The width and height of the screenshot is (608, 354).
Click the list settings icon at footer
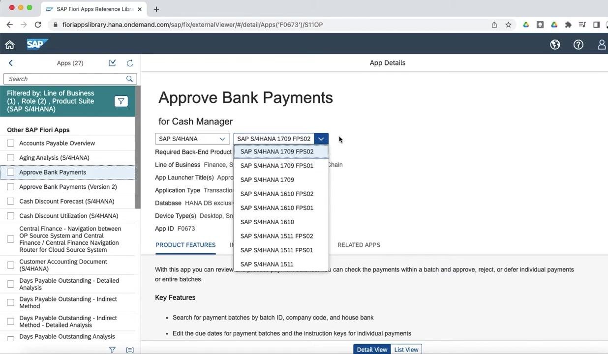click(x=130, y=350)
